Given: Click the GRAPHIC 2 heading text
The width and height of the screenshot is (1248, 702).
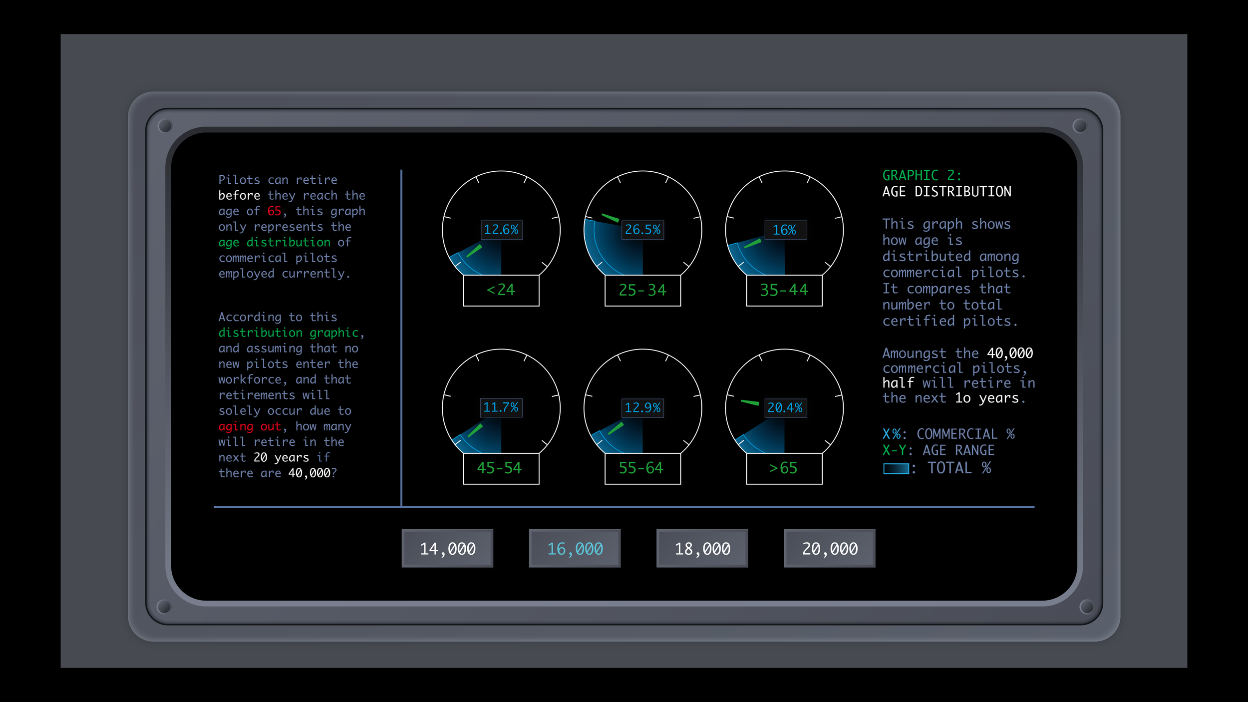Looking at the screenshot, I should pyautogui.click(x=922, y=175).
